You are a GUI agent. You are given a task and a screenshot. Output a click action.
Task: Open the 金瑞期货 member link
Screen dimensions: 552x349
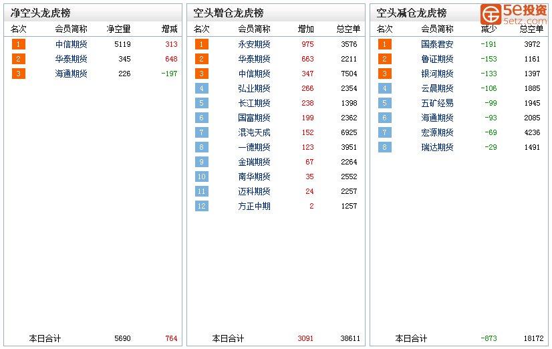(x=254, y=162)
